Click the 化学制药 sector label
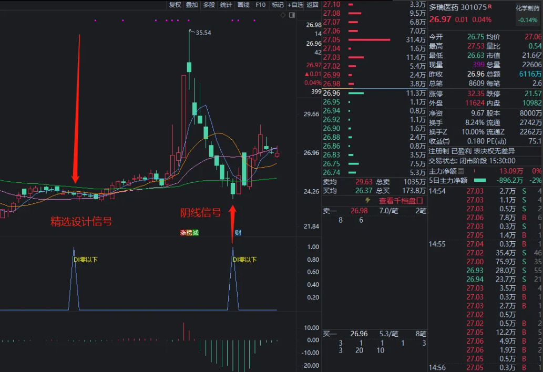The image size is (543, 372). coord(527,8)
